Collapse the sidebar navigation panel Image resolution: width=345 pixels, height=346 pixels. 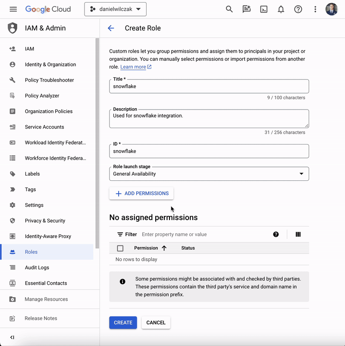13,337
